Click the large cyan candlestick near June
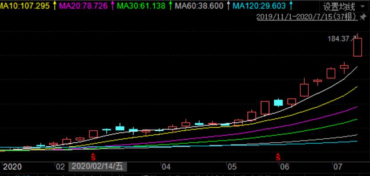Image resolution: width=370 pixels, height=176 pixels. pyautogui.click(x=278, y=102)
